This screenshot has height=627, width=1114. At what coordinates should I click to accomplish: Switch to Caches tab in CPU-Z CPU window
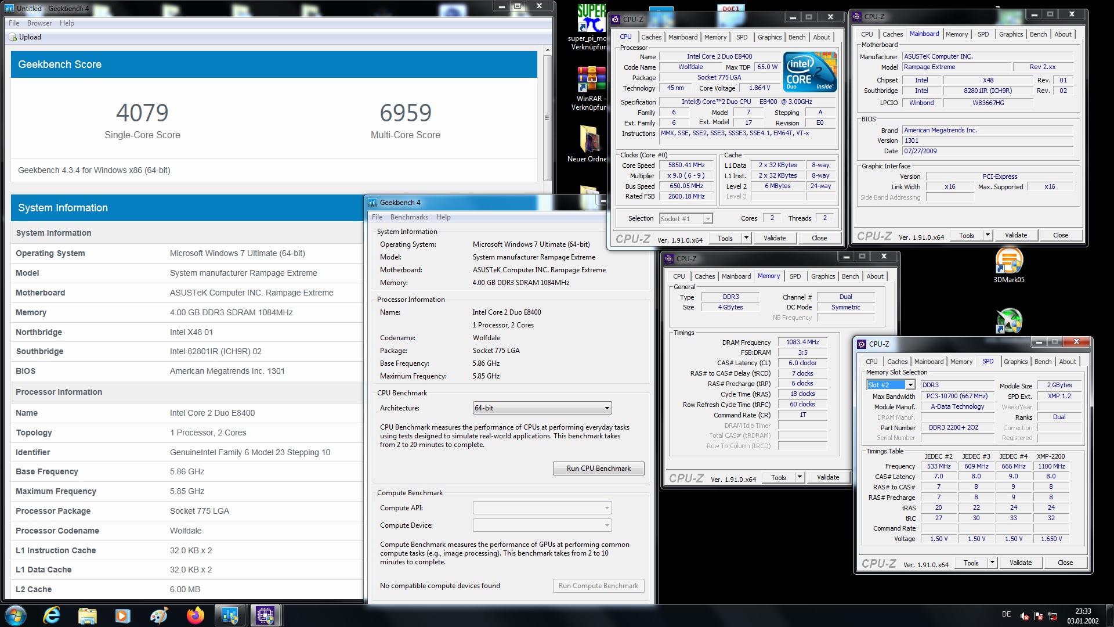coord(651,37)
